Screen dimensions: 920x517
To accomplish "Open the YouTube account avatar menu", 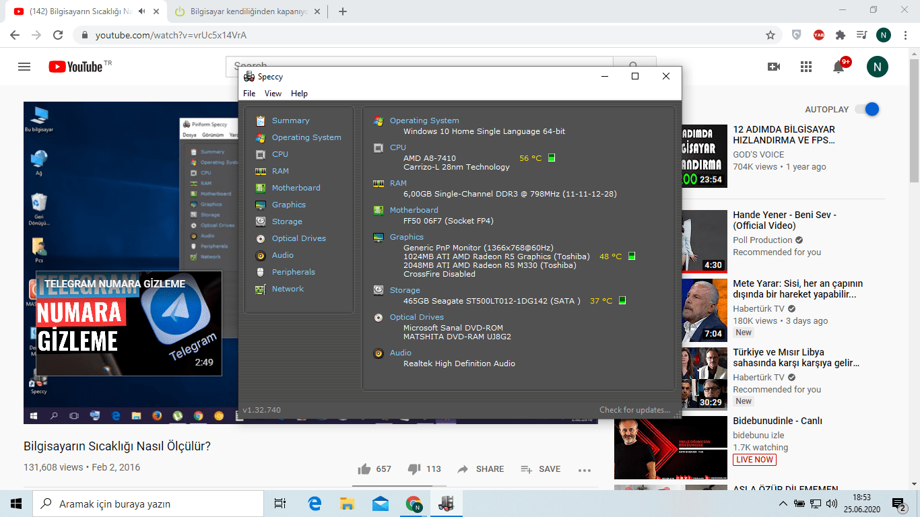I will [877, 67].
